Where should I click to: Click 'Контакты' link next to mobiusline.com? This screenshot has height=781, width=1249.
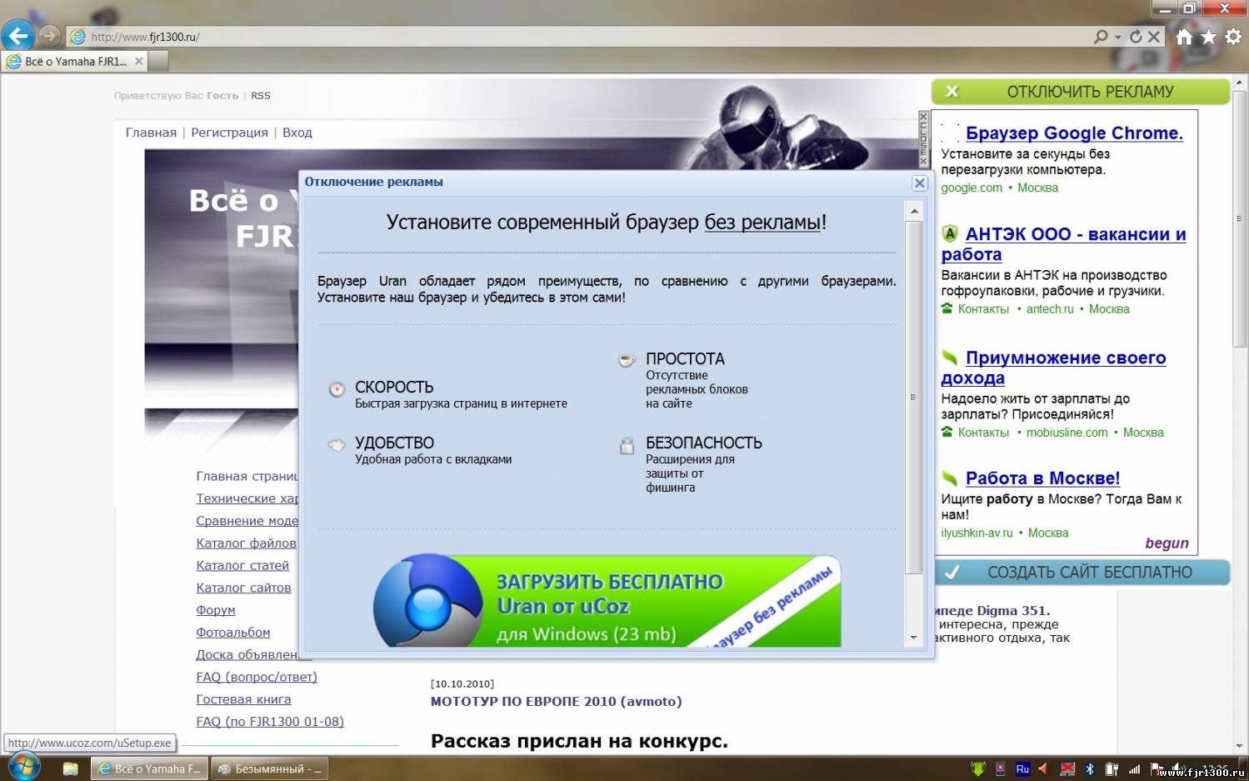pyautogui.click(x=983, y=433)
